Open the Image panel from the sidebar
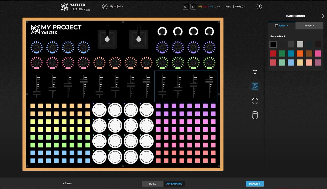The height and width of the screenshot is (189, 327). (255, 86)
